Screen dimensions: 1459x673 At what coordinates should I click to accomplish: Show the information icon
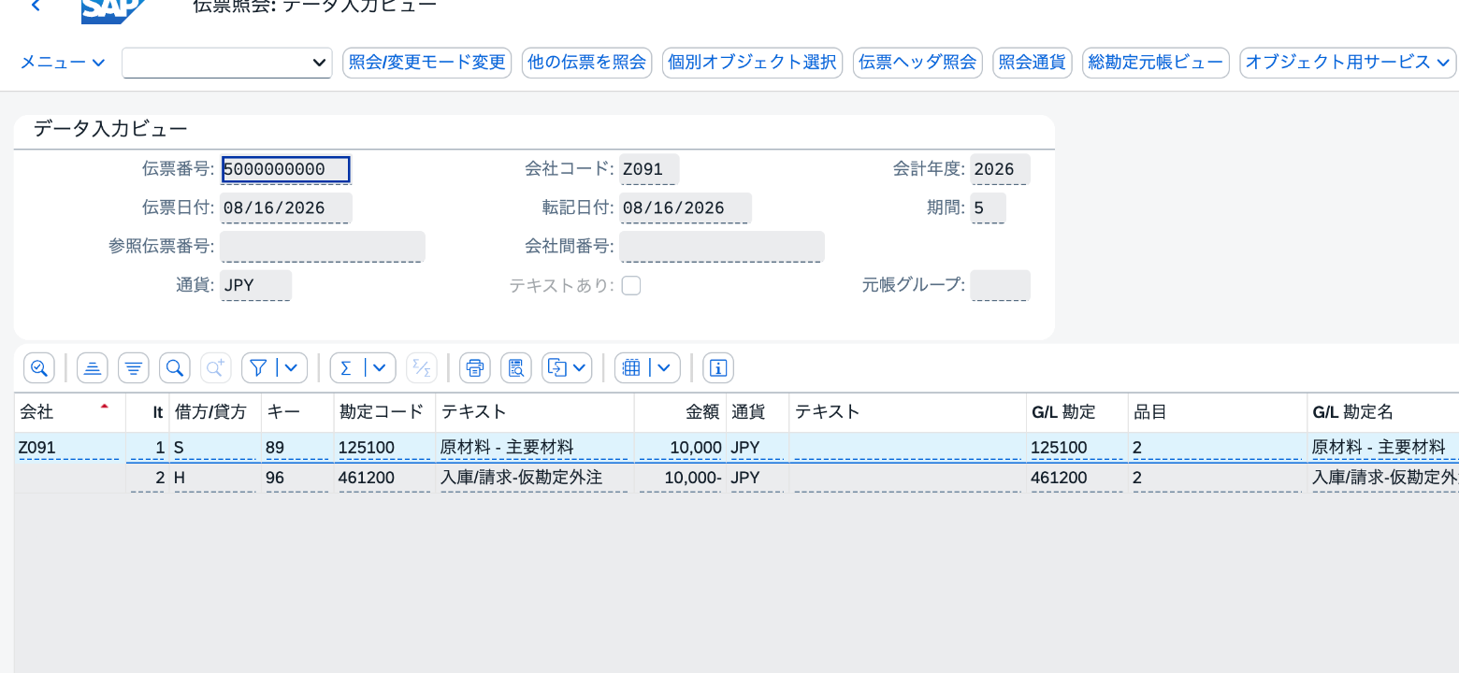coord(718,367)
